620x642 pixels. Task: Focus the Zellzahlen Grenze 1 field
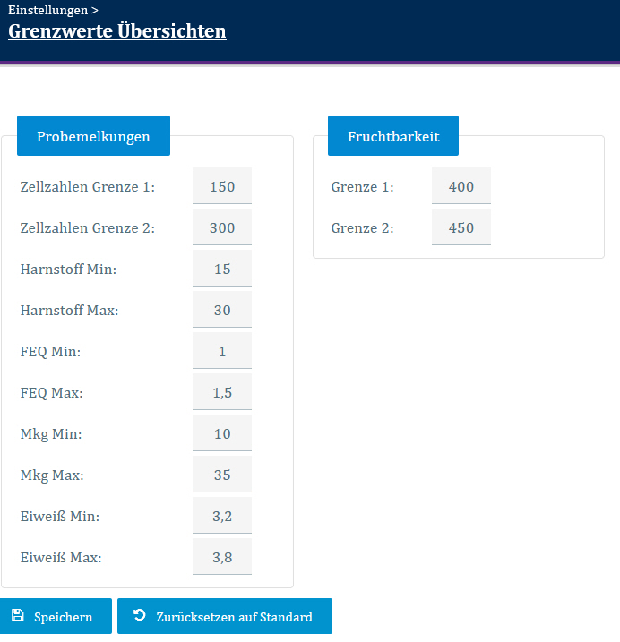point(221,186)
